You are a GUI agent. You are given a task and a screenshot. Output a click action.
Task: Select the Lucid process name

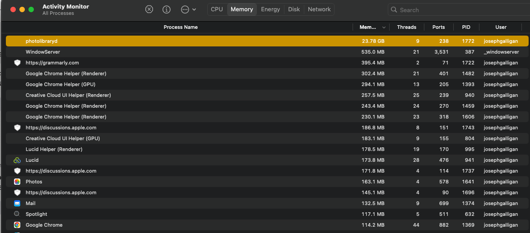(x=32, y=160)
